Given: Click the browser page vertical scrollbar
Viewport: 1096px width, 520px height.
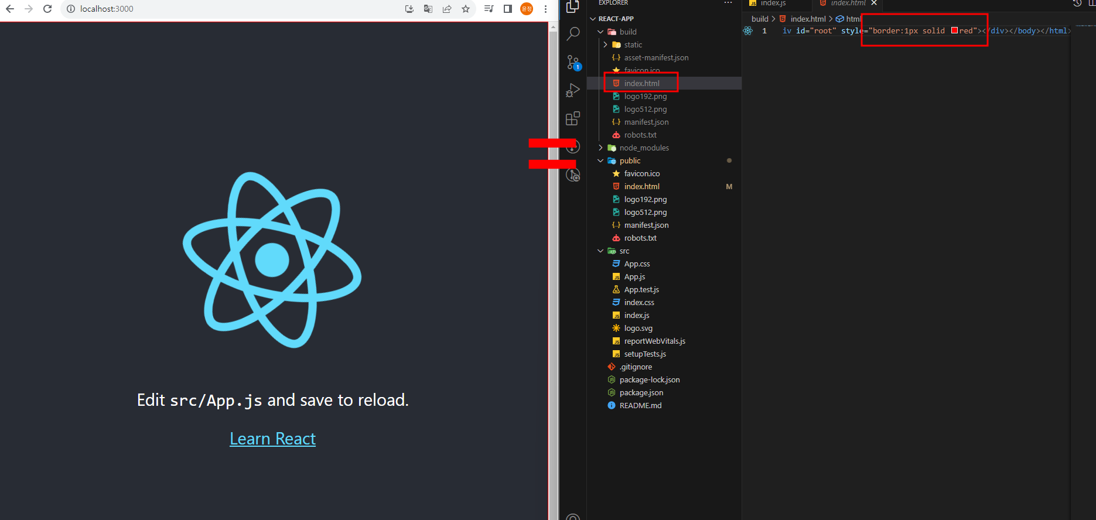Looking at the screenshot, I should point(554,269).
